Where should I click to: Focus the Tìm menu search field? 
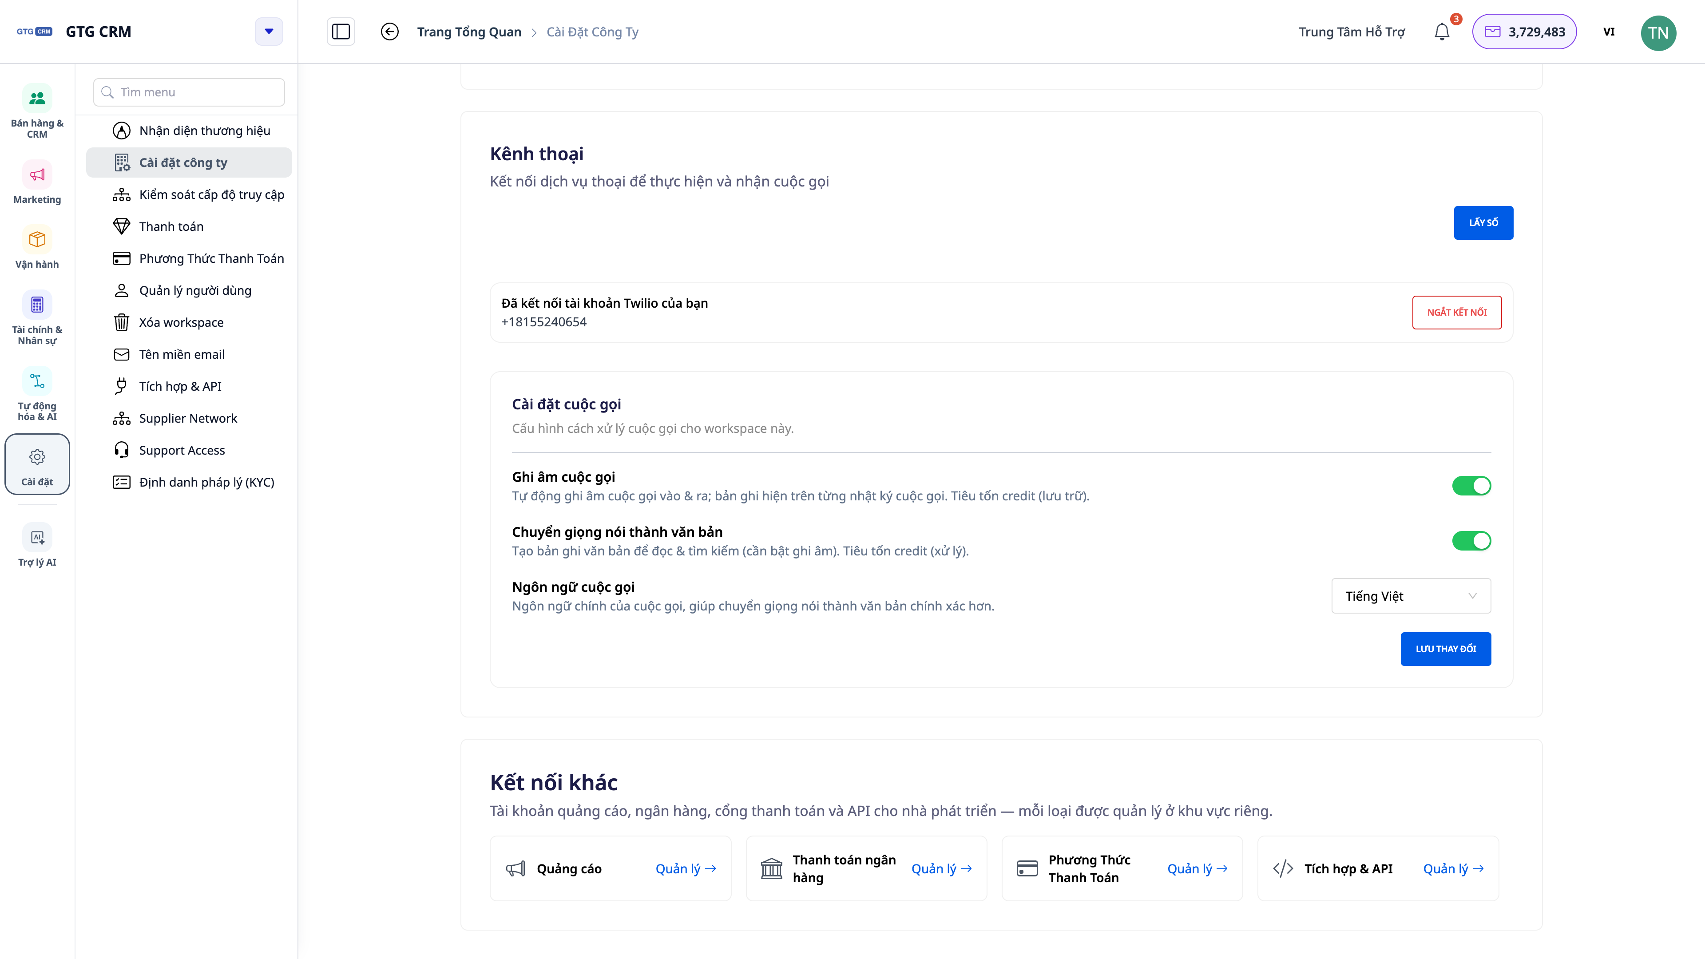coord(189,92)
